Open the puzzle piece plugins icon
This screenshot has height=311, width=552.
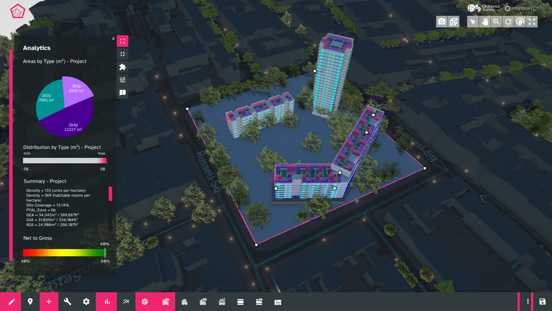tap(122, 67)
